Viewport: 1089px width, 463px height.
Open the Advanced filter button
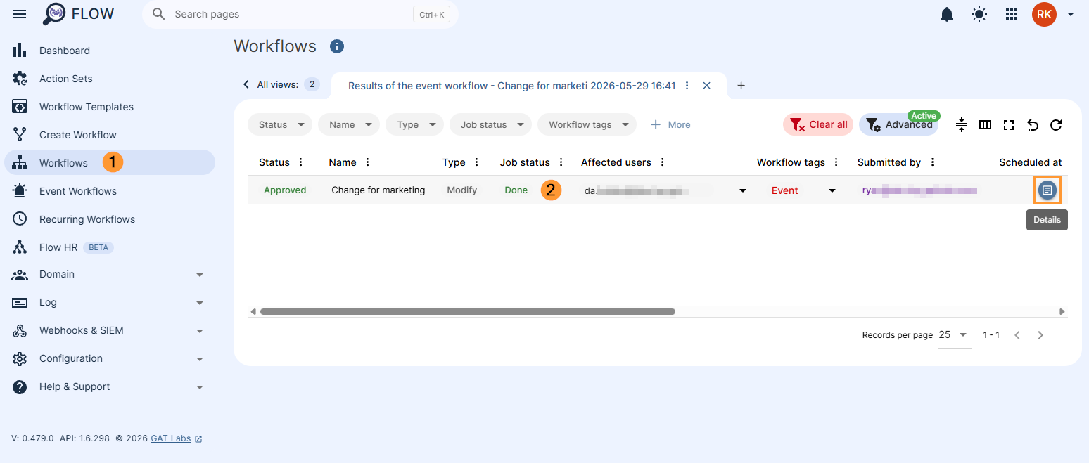[x=898, y=124]
